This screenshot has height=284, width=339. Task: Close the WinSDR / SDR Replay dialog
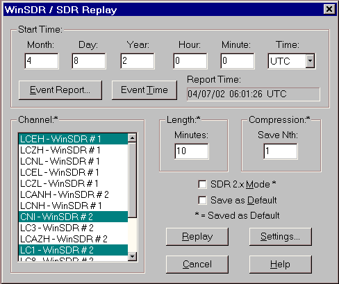point(329,9)
